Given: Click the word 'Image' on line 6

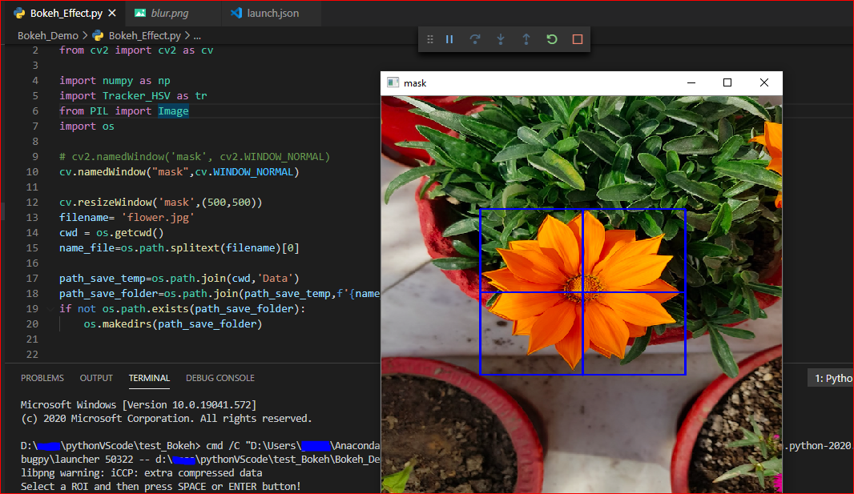Looking at the screenshot, I should coord(173,111).
